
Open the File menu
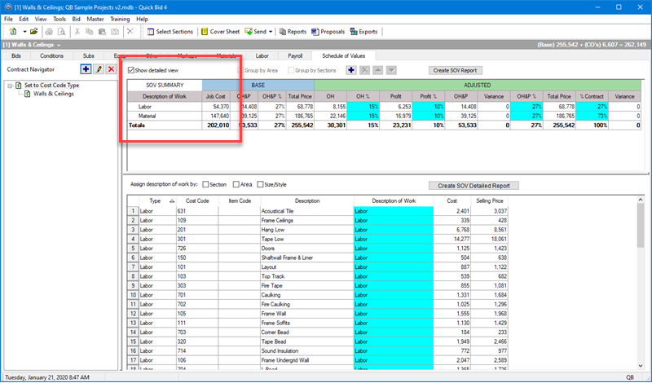pos(8,19)
